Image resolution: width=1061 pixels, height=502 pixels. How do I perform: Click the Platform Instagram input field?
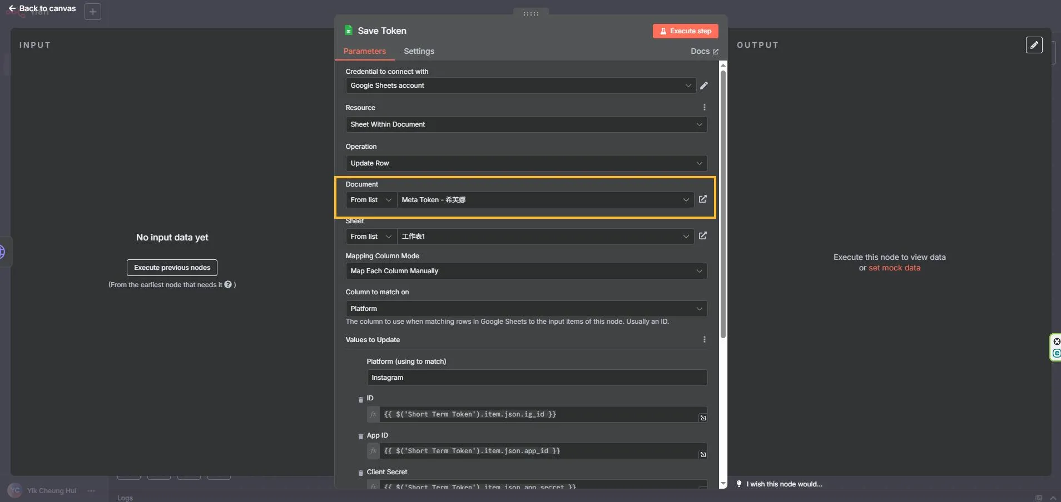[537, 378]
